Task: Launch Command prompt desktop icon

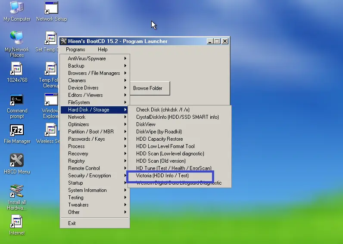Action: pyautogui.click(x=17, y=106)
